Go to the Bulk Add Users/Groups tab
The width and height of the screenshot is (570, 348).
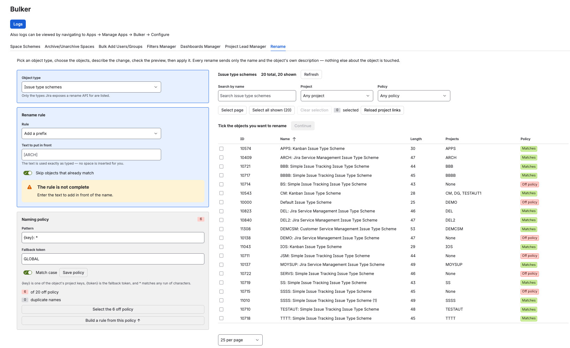(120, 46)
